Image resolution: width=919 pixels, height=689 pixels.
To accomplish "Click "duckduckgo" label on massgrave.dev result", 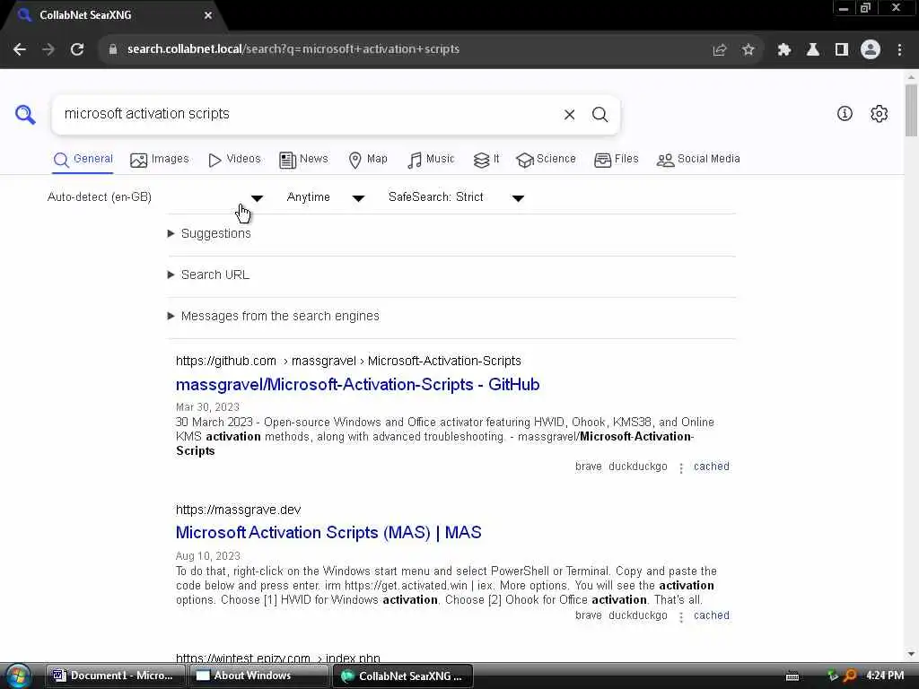I will click(638, 615).
